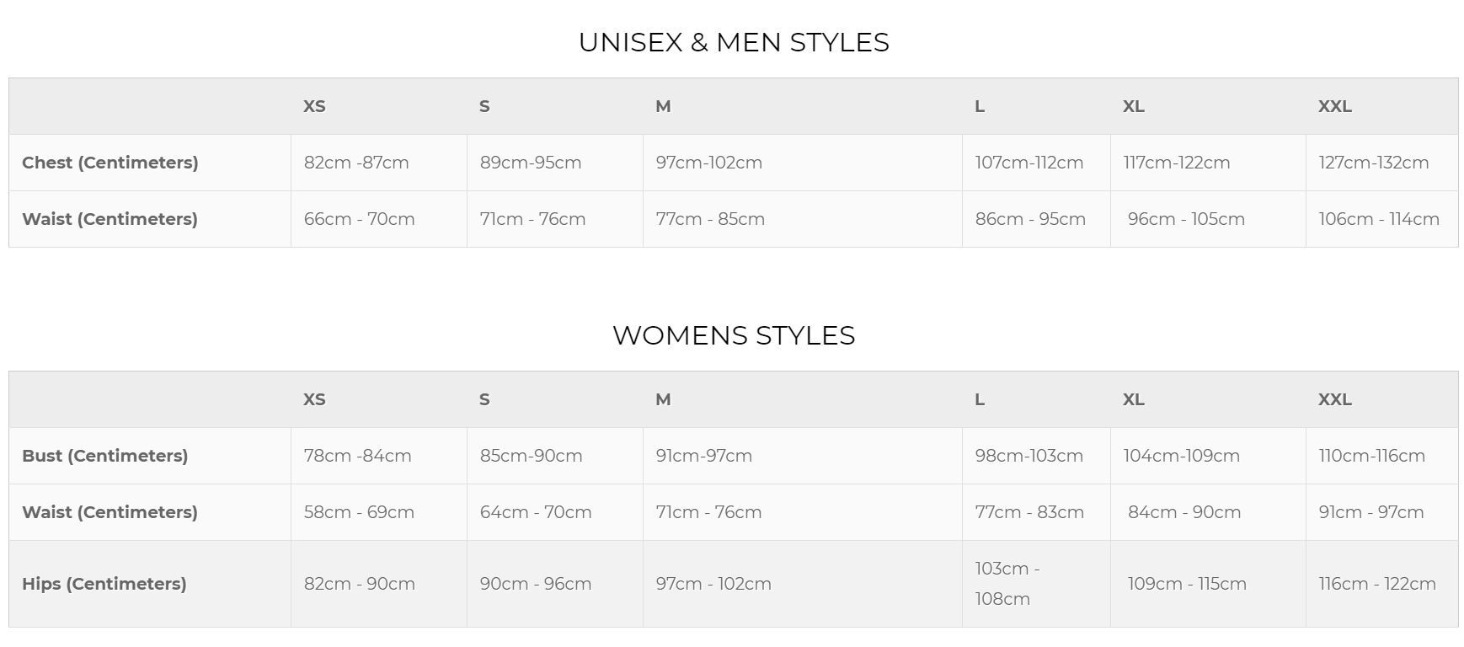Click the 110cm-116cm bust cell
Viewport: 1464px width, 647px height.
(x=1372, y=456)
